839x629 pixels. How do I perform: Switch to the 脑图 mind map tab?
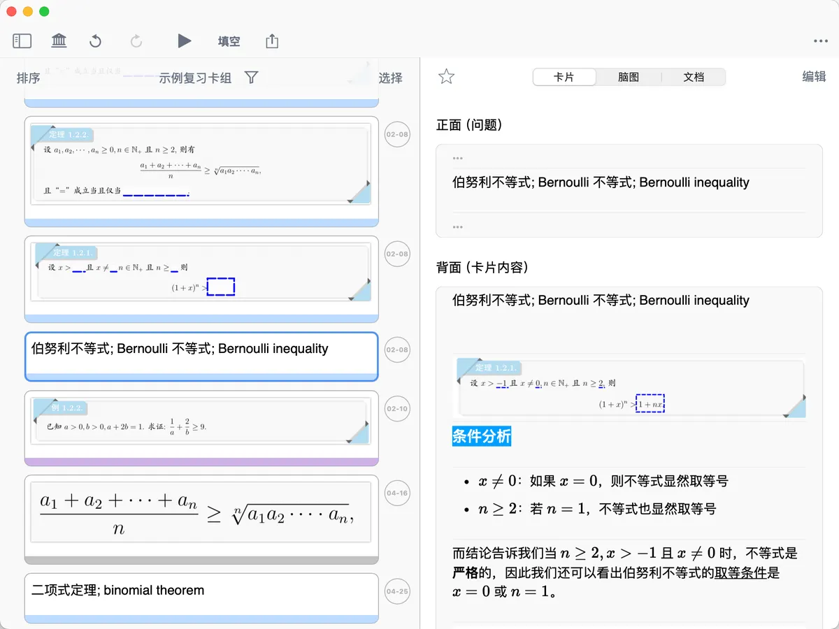pyautogui.click(x=629, y=77)
